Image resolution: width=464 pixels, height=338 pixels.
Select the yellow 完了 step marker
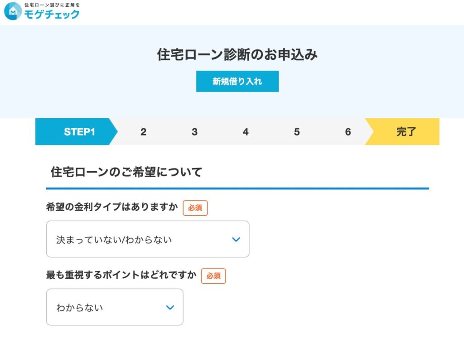405,132
